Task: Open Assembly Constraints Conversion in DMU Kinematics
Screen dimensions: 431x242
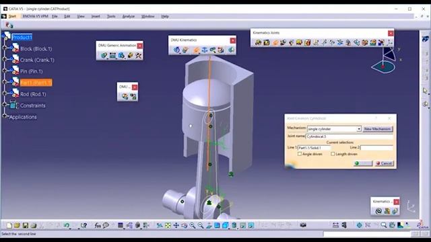Action: (x=213, y=50)
